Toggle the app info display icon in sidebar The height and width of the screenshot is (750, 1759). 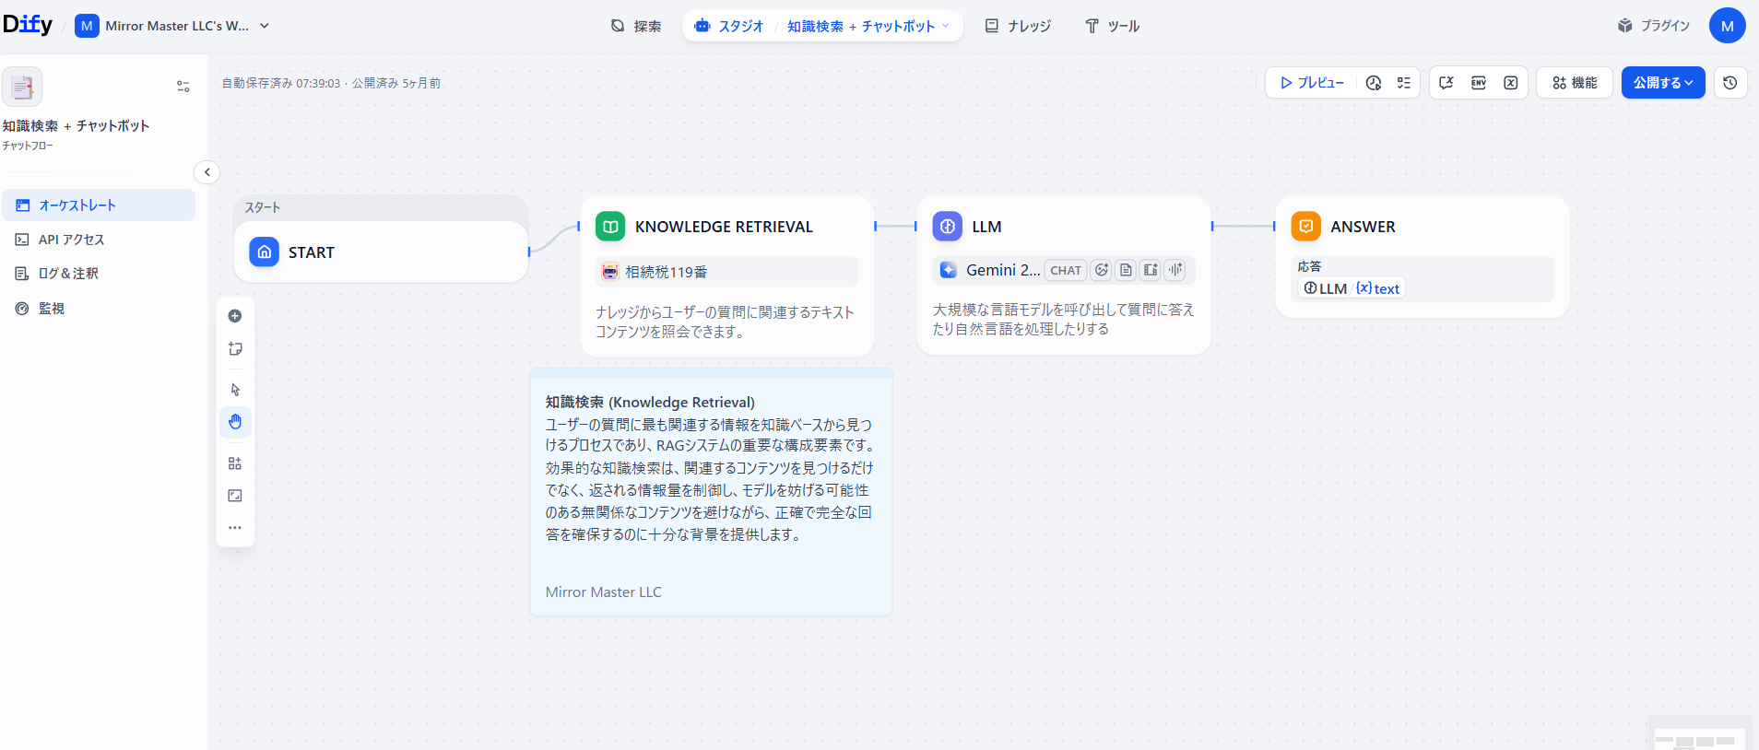pos(183,87)
